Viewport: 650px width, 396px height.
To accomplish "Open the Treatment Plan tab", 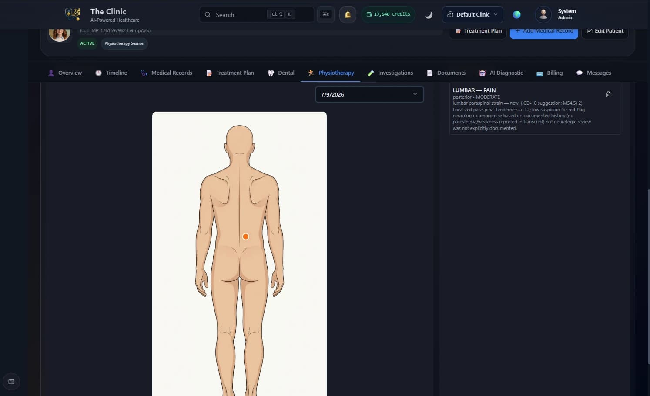I will [230, 73].
